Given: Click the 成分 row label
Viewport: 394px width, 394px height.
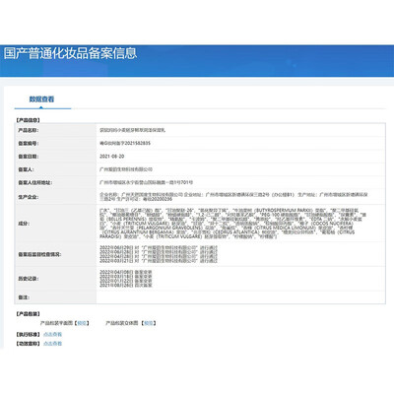Looking at the screenshot, I should [24, 224].
